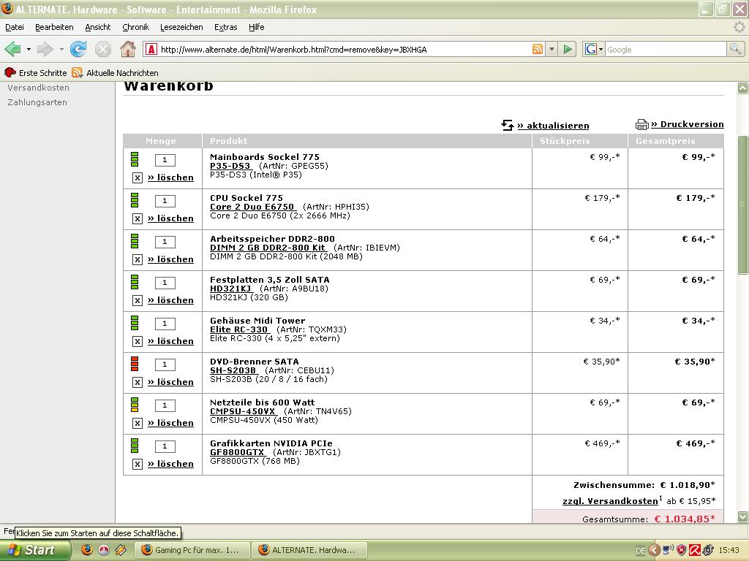The height and width of the screenshot is (561, 749).
Task: Click the X delete box for DIMM 2 GB kit
Action: point(137,259)
